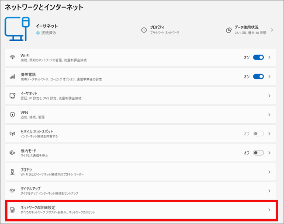Open データ使用状況 chevron arrow

tap(272, 30)
